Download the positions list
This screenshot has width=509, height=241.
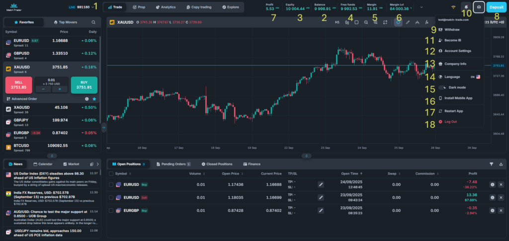(501, 164)
